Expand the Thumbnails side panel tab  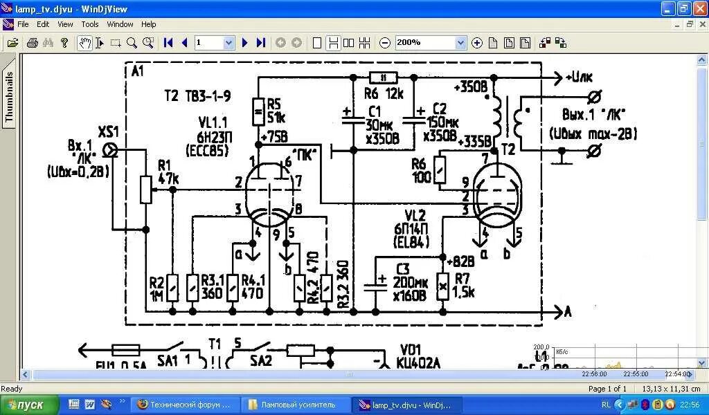tap(8, 95)
